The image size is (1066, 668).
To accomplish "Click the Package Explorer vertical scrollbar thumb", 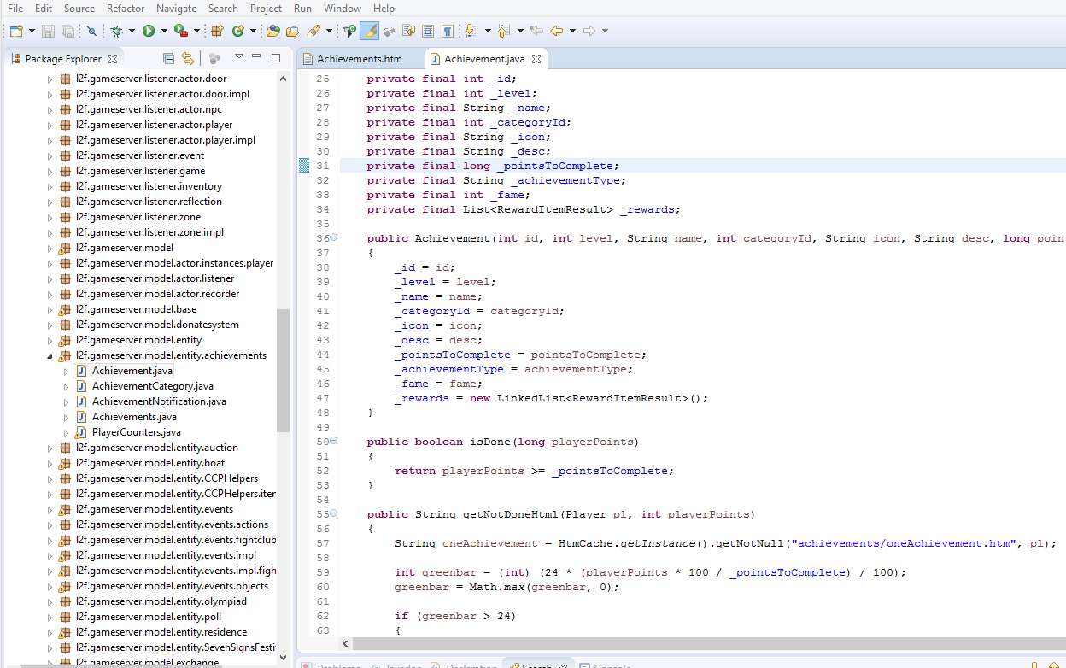I will [284, 369].
